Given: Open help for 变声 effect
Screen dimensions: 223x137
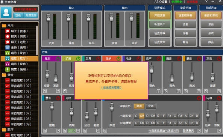Looking at the screenshot, I should point(158,91).
